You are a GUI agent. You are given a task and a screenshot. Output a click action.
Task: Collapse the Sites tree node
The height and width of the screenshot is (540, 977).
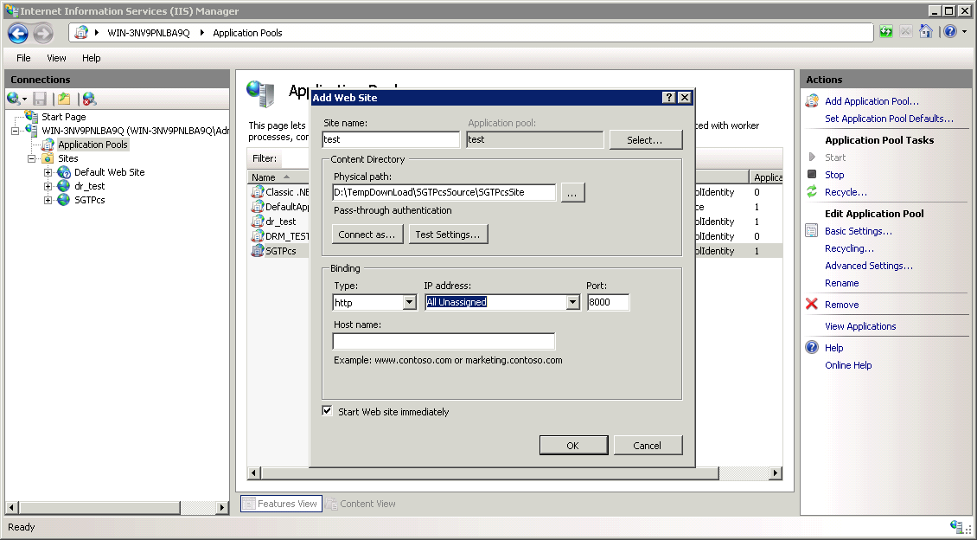[x=31, y=158]
